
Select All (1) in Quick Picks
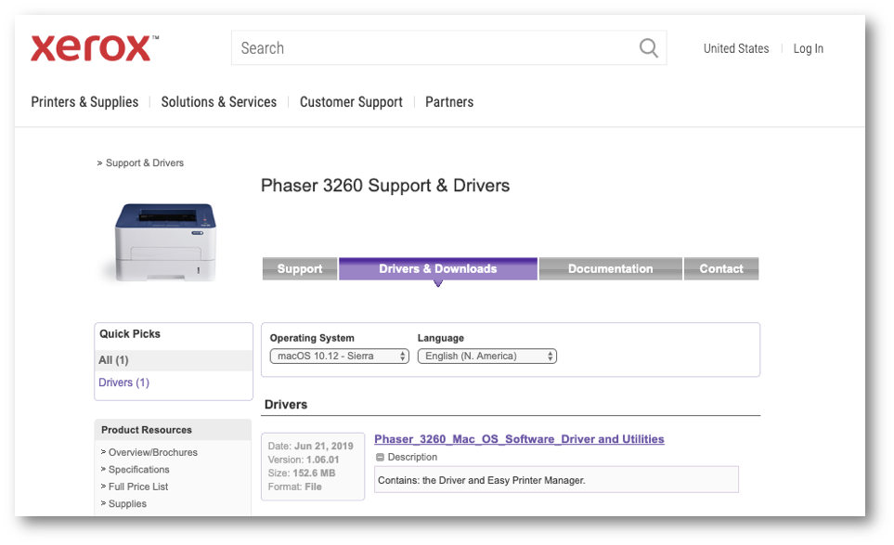[x=174, y=360]
